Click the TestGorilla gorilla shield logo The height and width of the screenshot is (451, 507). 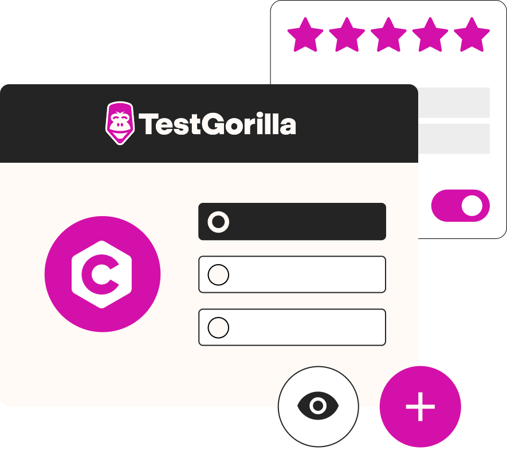pos(120,123)
